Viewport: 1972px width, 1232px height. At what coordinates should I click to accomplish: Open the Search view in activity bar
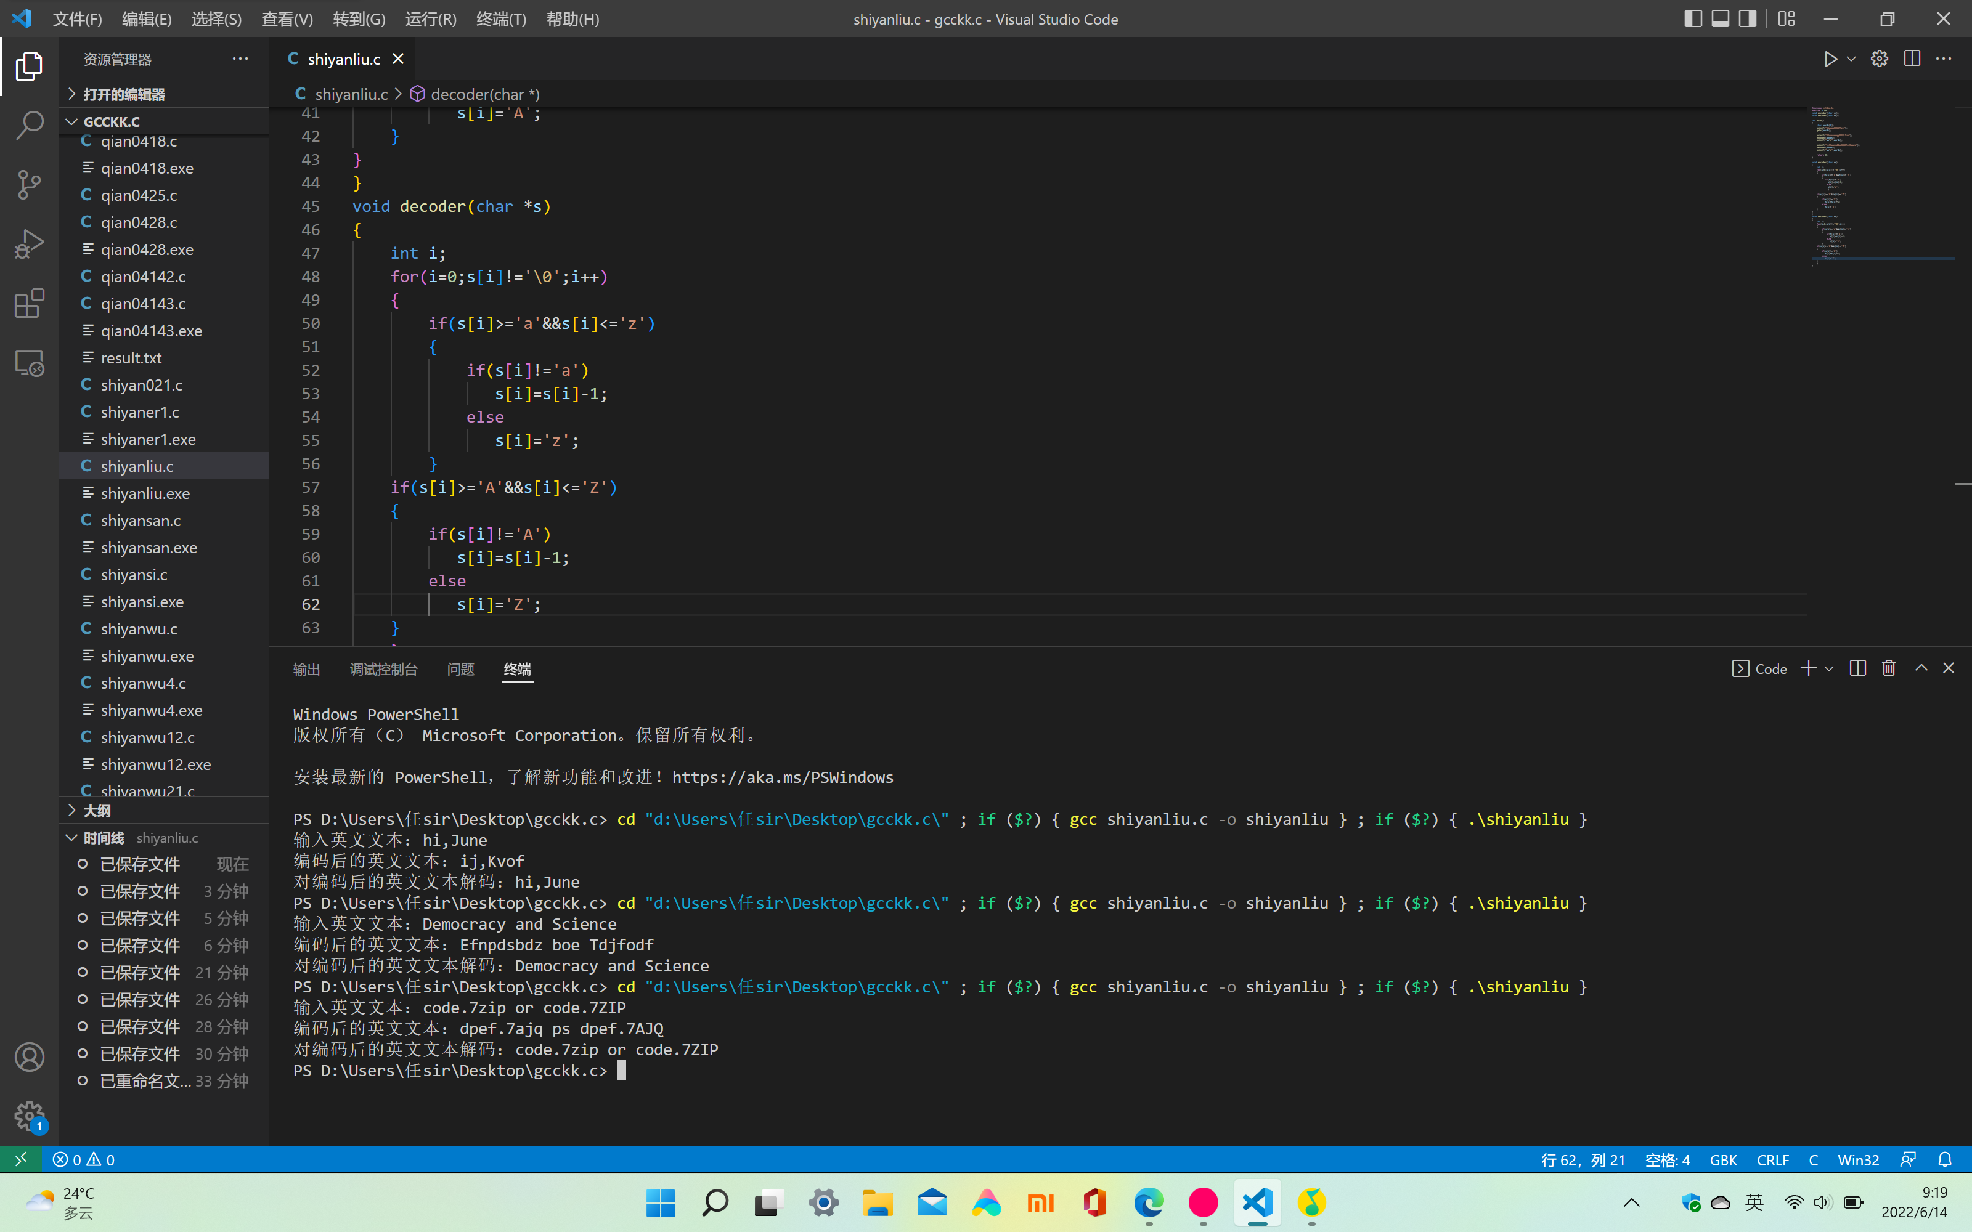coord(30,126)
